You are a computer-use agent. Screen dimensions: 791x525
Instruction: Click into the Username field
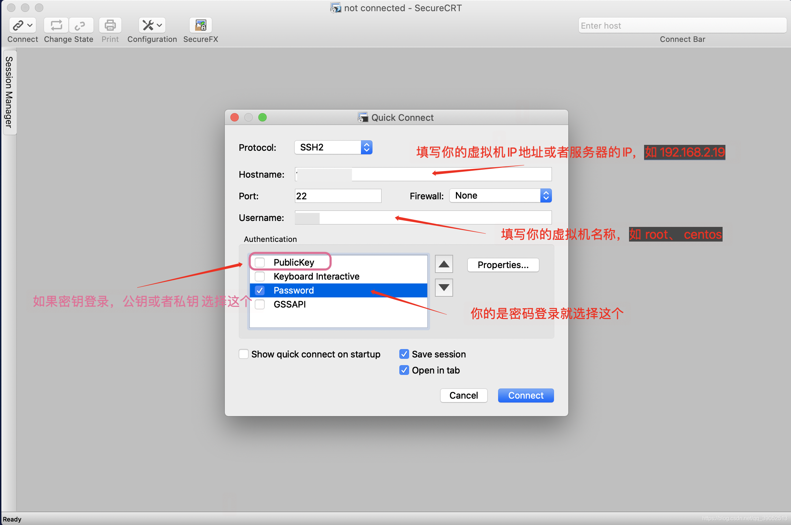[423, 217]
